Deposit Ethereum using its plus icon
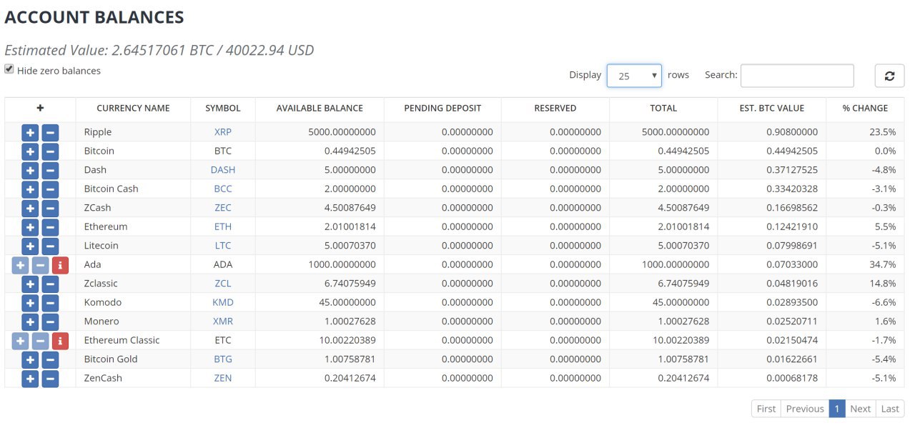The width and height of the screenshot is (915, 433). (x=30, y=227)
